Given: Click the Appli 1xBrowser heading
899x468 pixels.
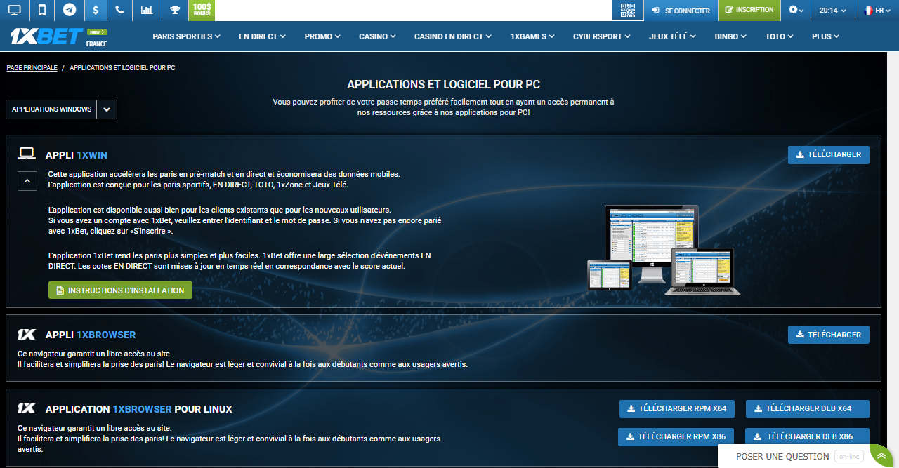Looking at the screenshot, I should [91, 335].
